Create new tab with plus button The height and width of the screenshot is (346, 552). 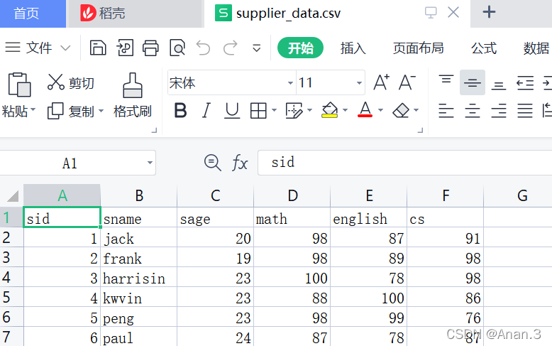(489, 12)
